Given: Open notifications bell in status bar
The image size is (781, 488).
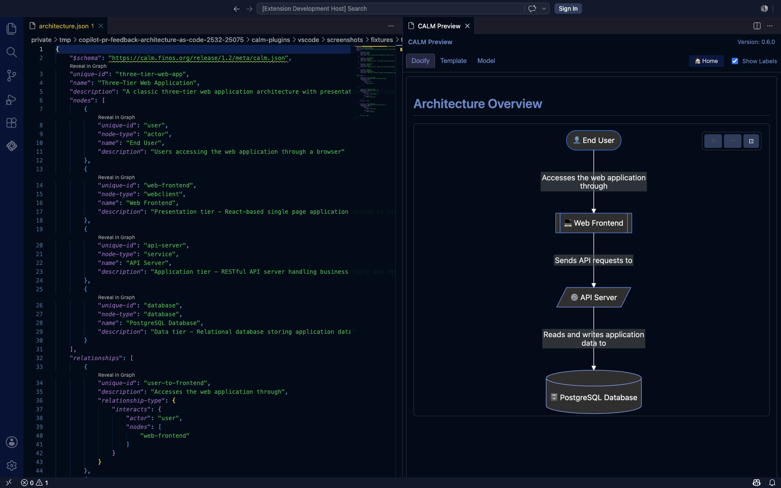Looking at the screenshot, I should [772, 483].
